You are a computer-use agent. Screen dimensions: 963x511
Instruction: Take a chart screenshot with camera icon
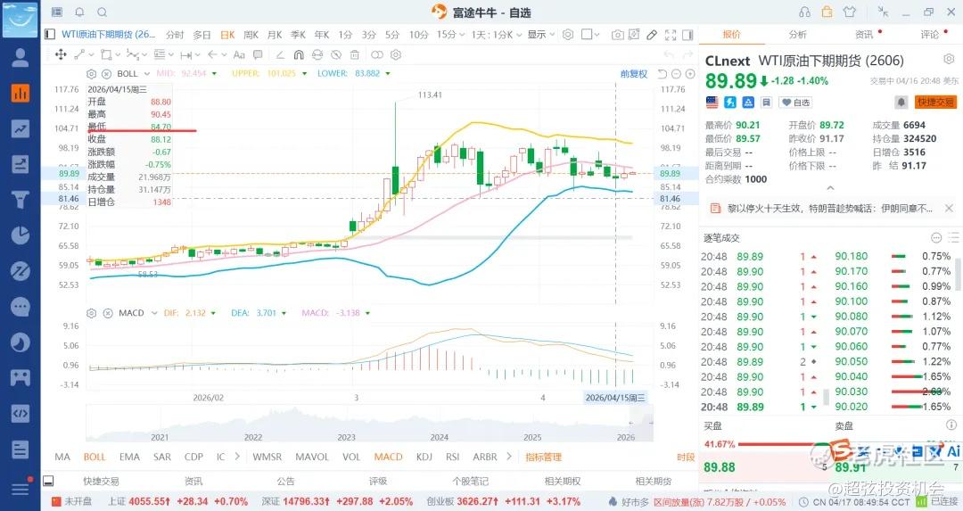(x=617, y=35)
